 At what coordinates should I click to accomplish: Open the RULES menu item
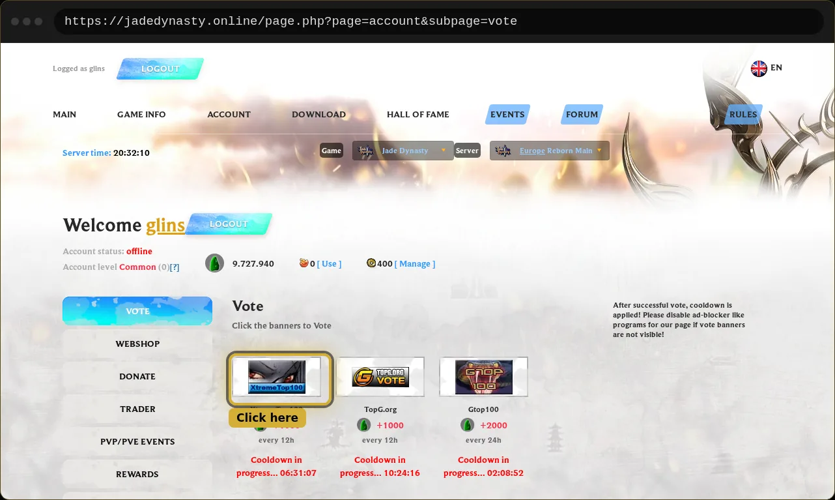pos(743,115)
